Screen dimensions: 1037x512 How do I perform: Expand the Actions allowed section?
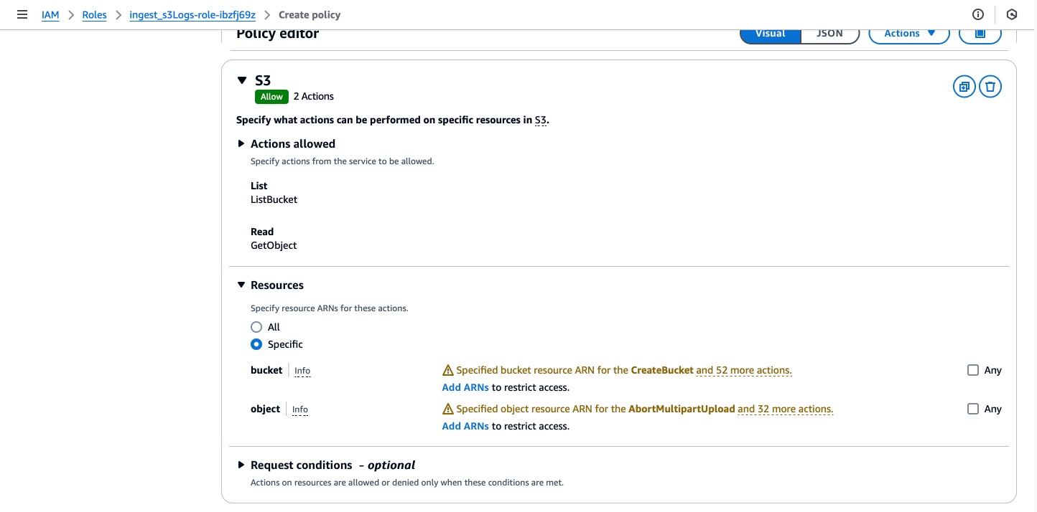point(241,144)
